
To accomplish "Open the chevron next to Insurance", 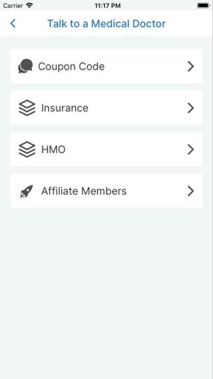I will pyautogui.click(x=191, y=108).
